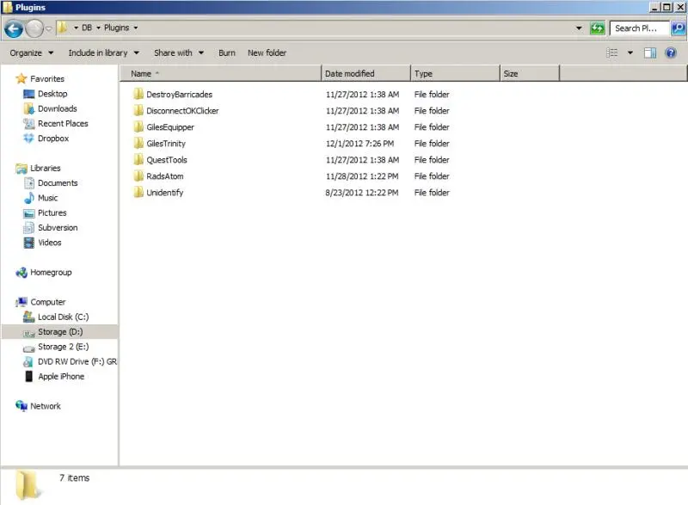The width and height of the screenshot is (688, 505).
Task: Select Libraries in navigation pane
Action: [x=46, y=169]
